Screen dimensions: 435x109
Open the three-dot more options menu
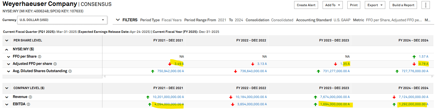click(426, 5)
